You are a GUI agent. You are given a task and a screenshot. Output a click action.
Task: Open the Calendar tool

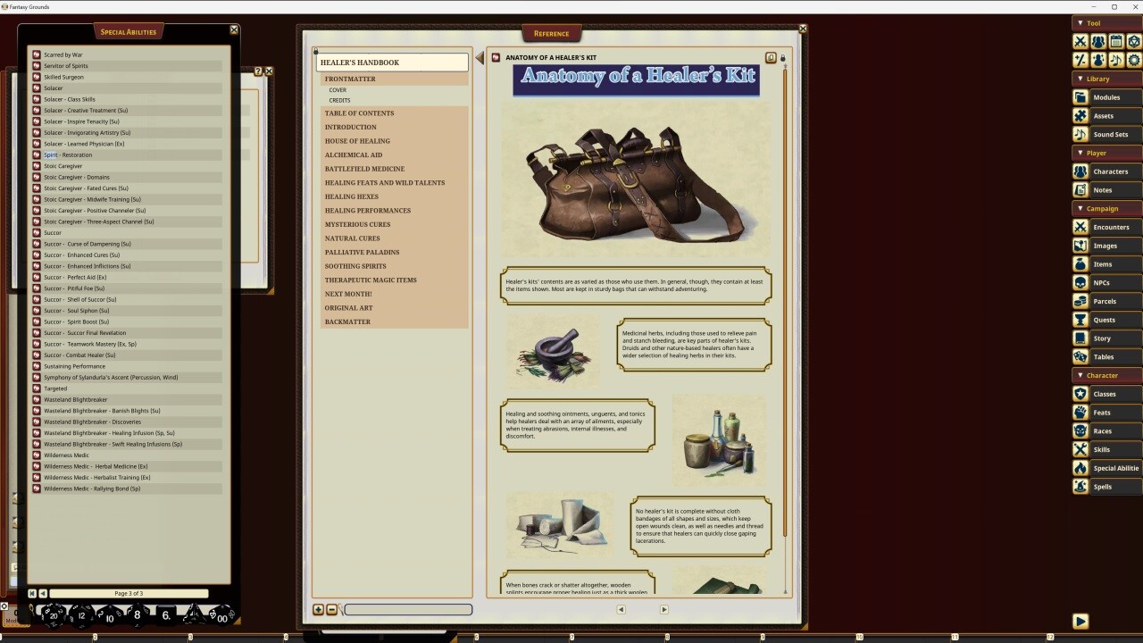point(1116,41)
